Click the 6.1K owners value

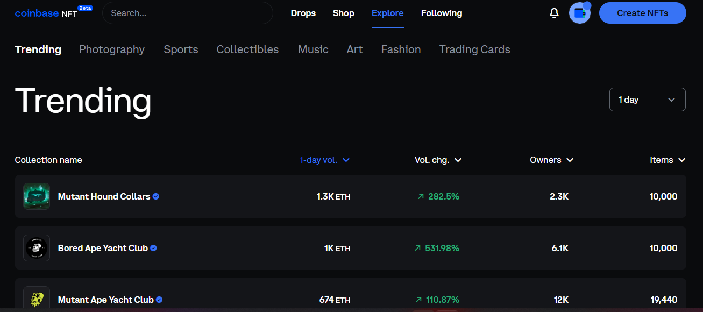[x=560, y=249]
